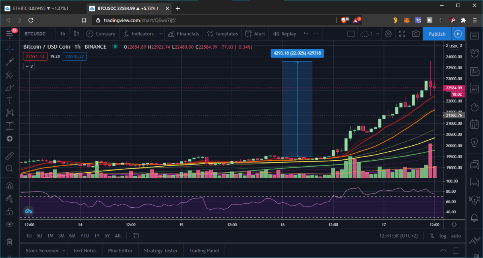Image resolution: width=483 pixels, height=258 pixels.
Task: Open the candlestick chart style selector
Action: (x=76, y=34)
